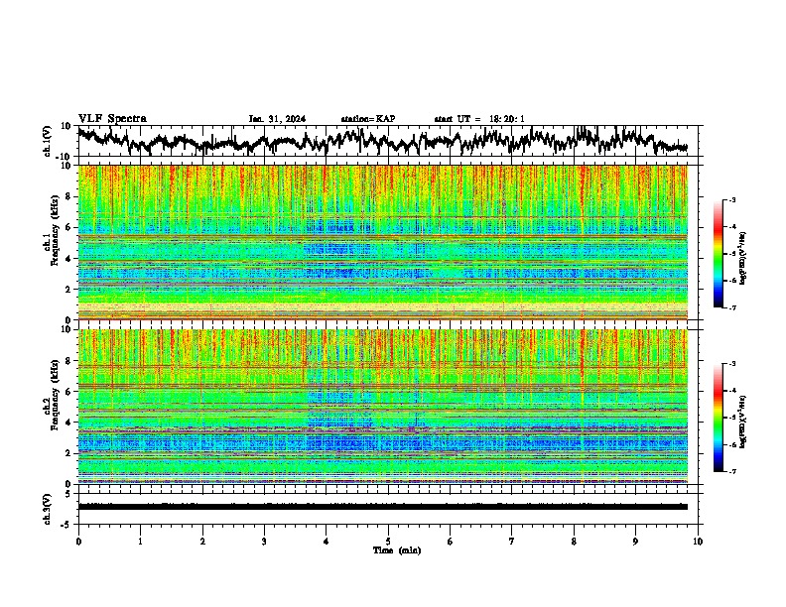
Task: Click the ch.1 voltage waveform trace
Action: (x=382, y=140)
